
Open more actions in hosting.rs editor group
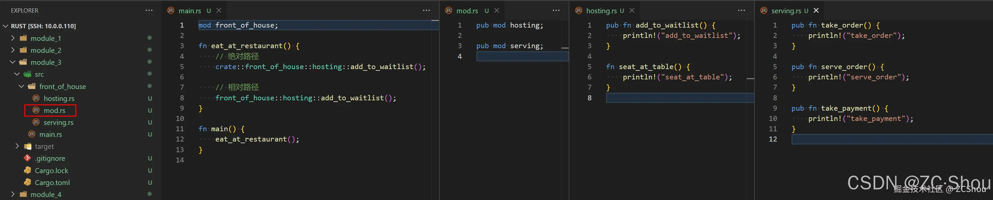coord(741,10)
